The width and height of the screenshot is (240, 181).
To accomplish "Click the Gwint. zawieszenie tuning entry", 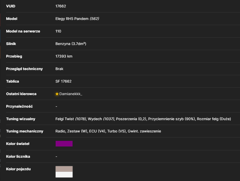I will point(144,131).
